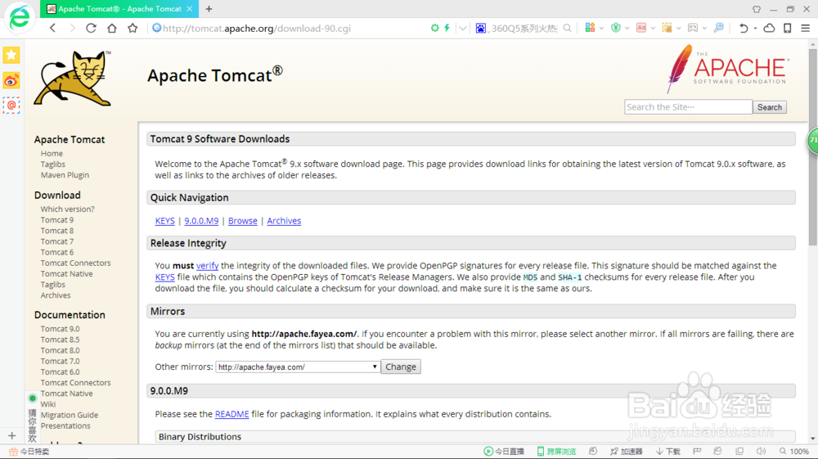Open the Tomcat 8.5 documentation link

click(60, 340)
